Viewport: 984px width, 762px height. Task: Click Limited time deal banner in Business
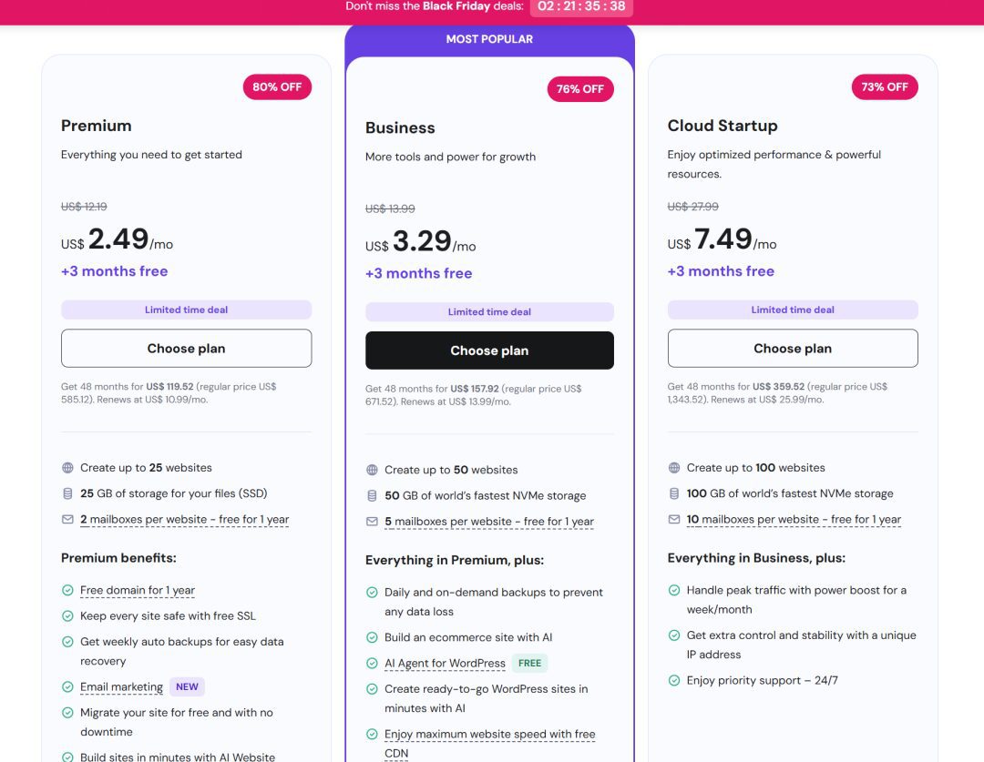[x=489, y=312]
